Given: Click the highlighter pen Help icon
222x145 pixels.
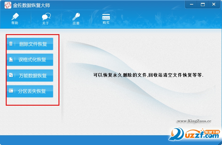Looking at the screenshot, I should click(15, 16).
